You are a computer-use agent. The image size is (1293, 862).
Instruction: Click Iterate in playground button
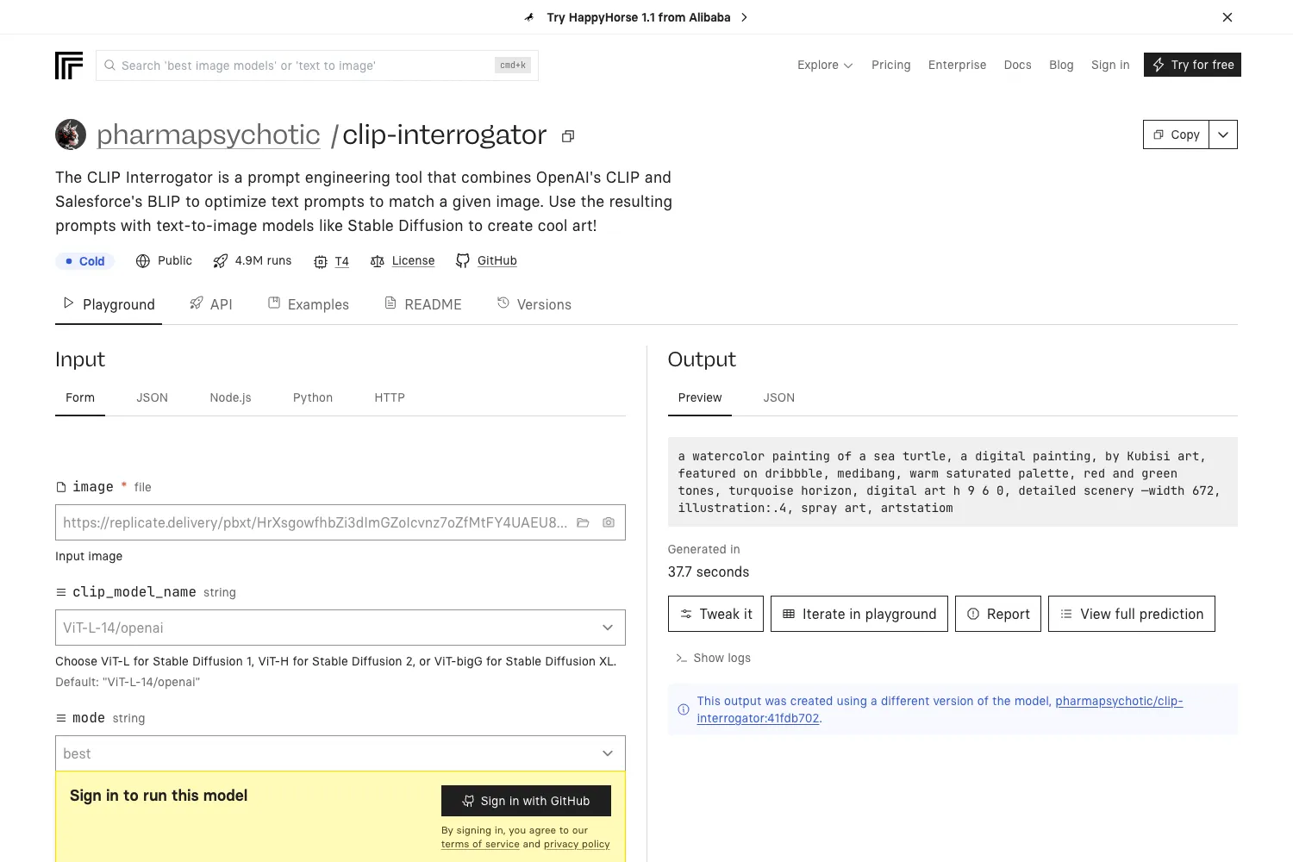coord(859,614)
